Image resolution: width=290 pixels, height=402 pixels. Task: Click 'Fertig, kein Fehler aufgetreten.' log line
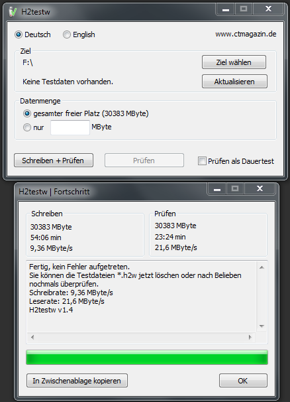79,267
